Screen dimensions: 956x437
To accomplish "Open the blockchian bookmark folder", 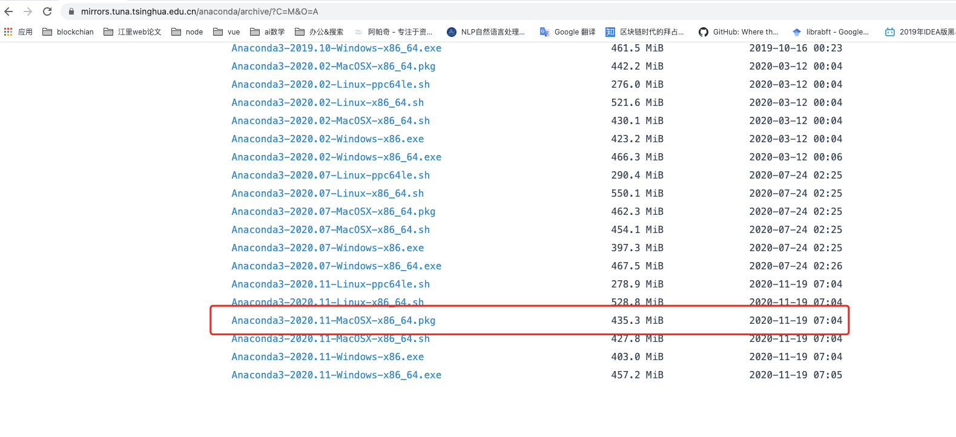I will pyautogui.click(x=68, y=32).
